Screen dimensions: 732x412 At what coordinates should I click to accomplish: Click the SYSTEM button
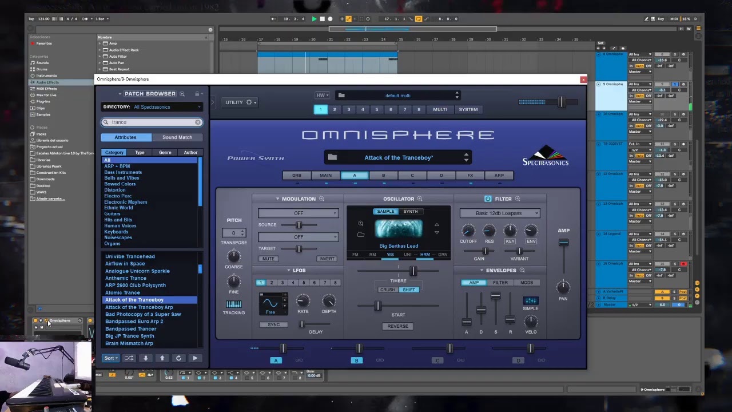pyautogui.click(x=468, y=109)
